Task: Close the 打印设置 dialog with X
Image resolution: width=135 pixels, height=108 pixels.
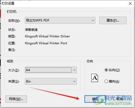Action: pyautogui.click(x=130, y=3)
